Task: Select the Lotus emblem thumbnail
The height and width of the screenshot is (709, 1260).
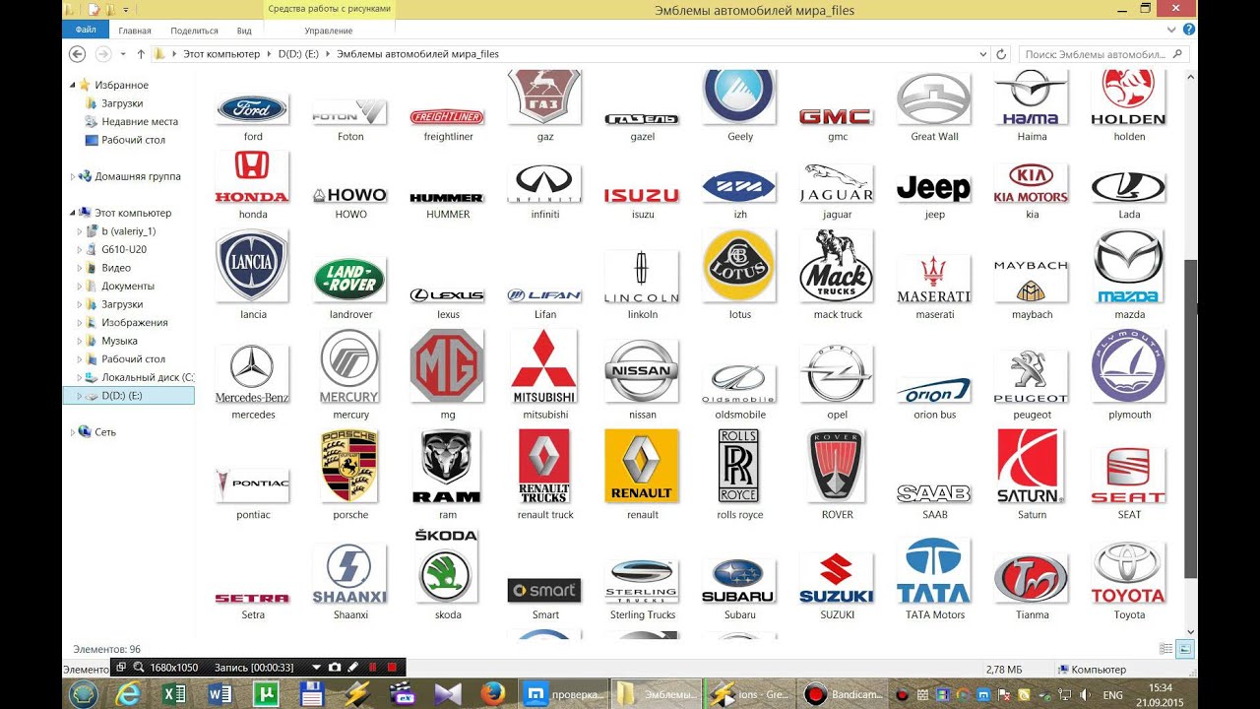Action: click(739, 266)
